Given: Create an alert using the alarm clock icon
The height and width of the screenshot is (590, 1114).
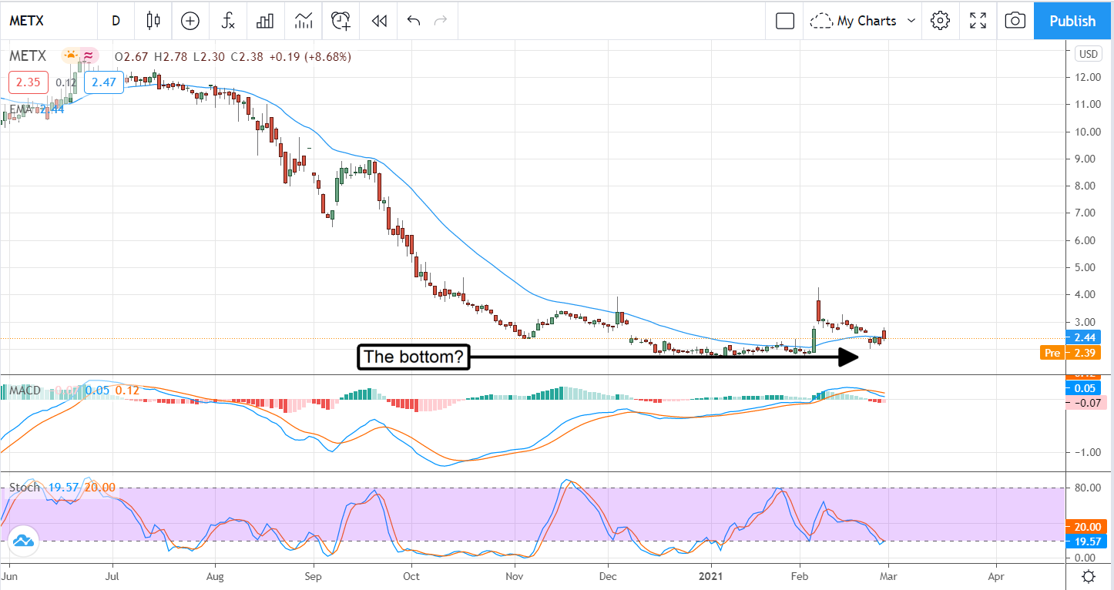Looking at the screenshot, I should pyautogui.click(x=341, y=21).
